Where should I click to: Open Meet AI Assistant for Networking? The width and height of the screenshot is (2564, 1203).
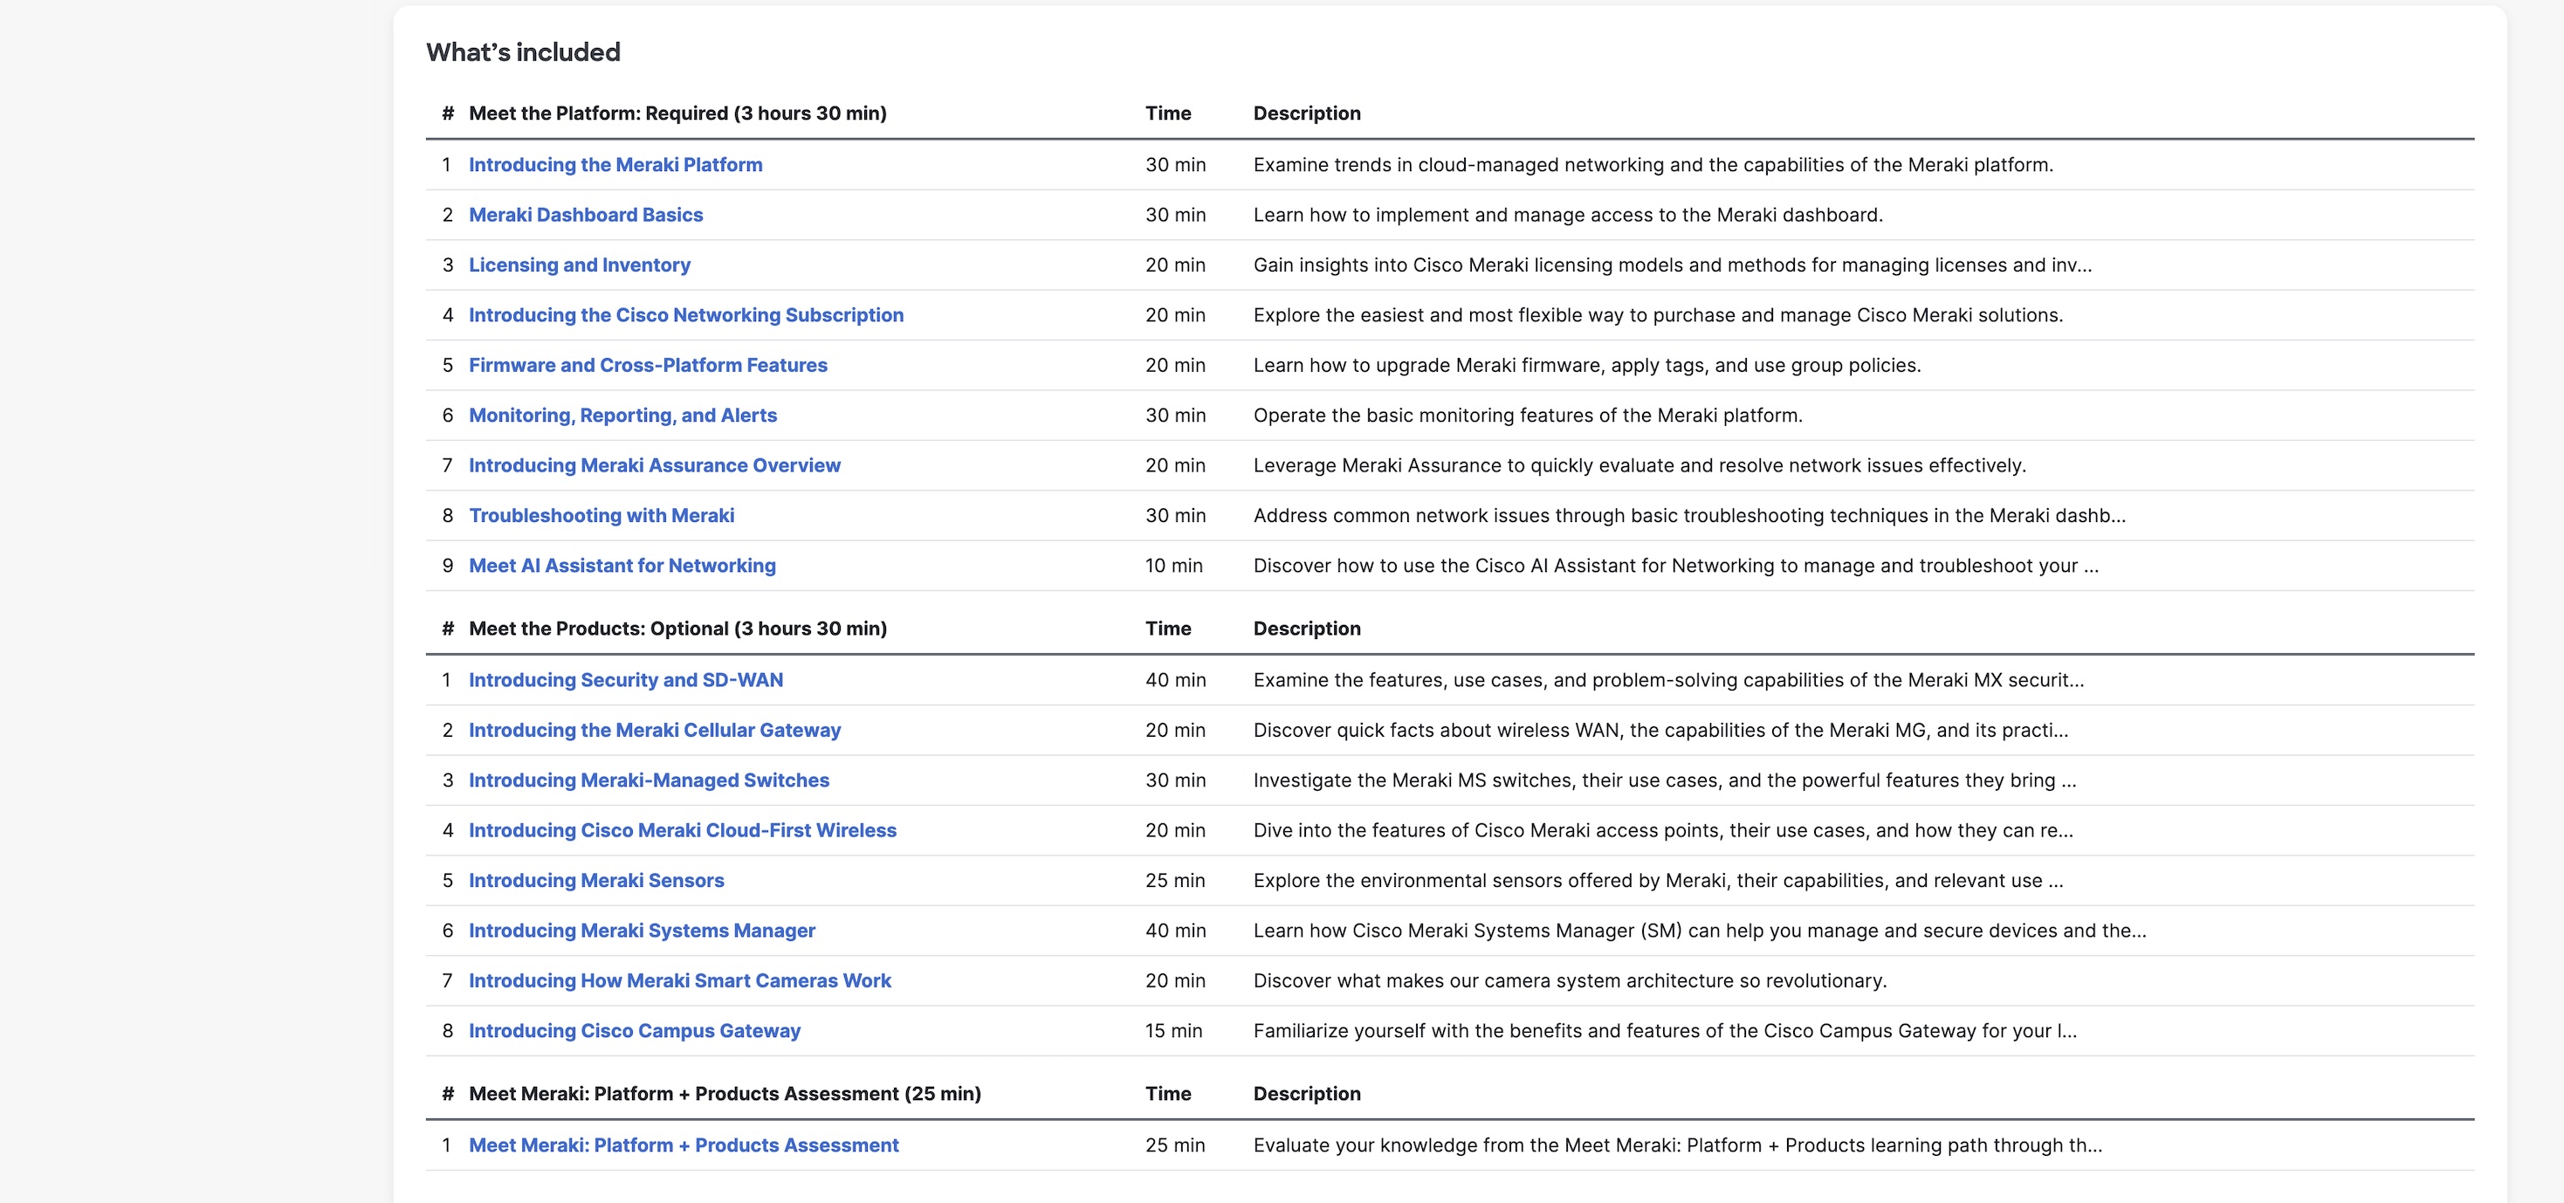pyautogui.click(x=622, y=565)
